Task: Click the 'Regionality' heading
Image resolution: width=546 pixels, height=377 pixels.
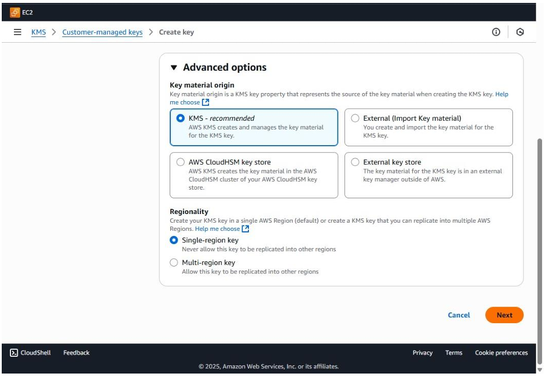Action: pos(189,212)
